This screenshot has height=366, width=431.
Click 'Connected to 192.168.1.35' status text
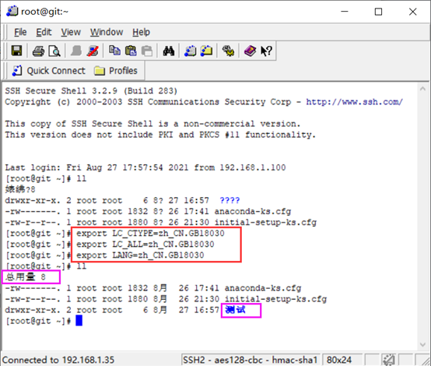coord(58,360)
